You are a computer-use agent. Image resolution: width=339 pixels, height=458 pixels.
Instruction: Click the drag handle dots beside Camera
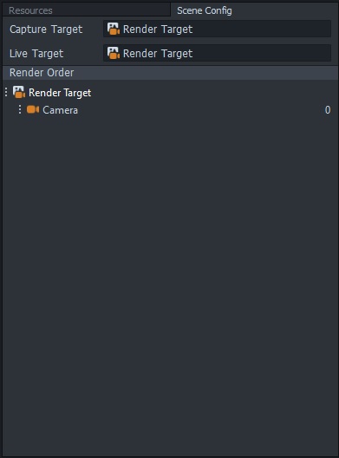[20, 109]
